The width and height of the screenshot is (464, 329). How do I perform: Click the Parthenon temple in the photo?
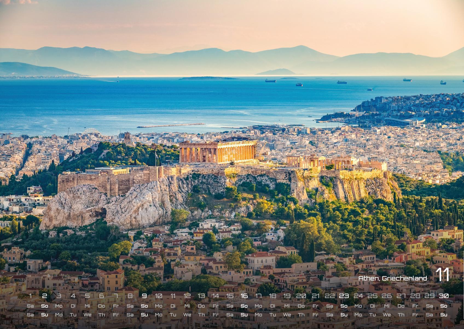click(218, 152)
